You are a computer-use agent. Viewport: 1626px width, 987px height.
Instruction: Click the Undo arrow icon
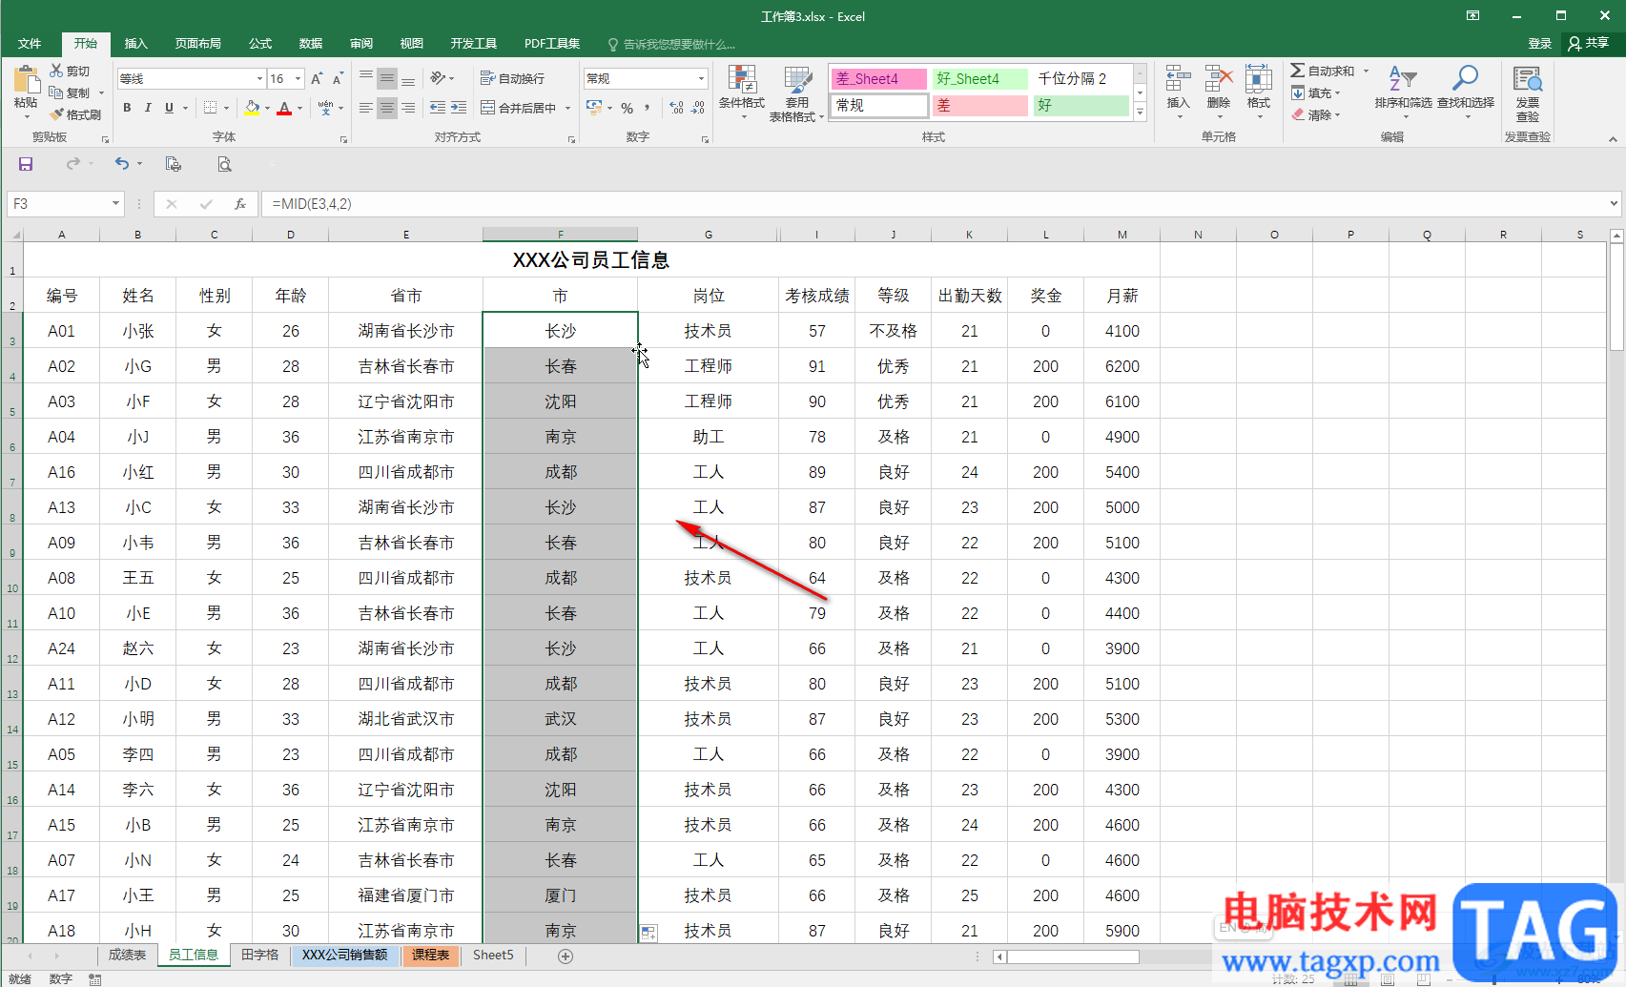tap(121, 164)
